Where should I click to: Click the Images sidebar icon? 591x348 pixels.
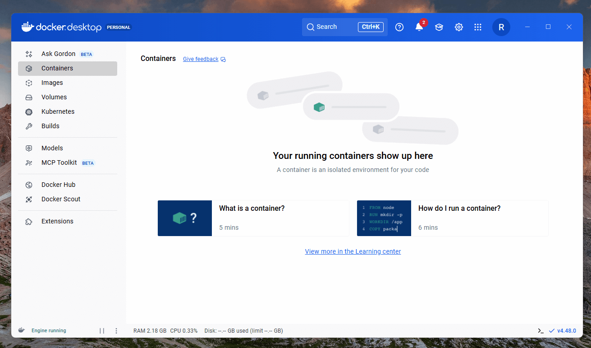tap(29, 83)
